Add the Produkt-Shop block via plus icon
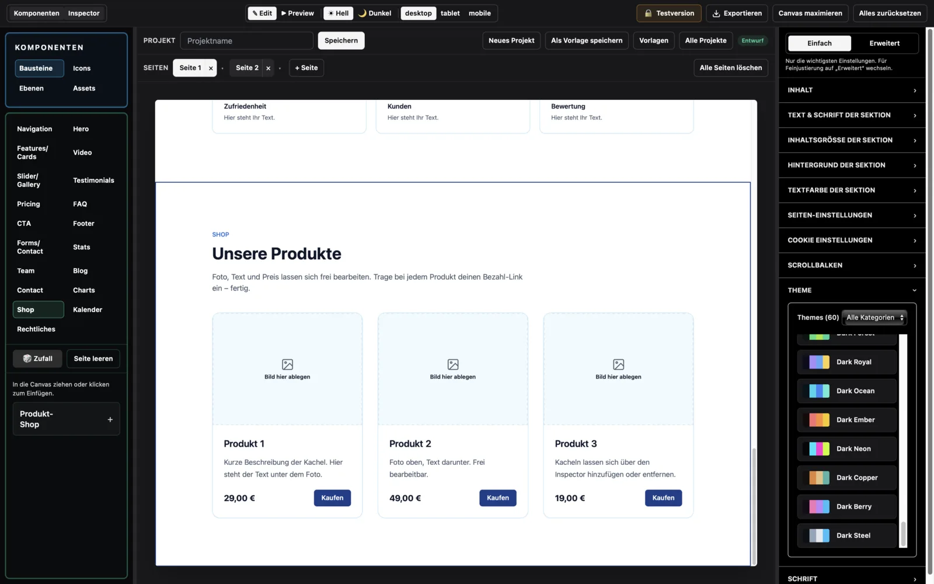934x584 pixels. pyautogui.click(x=110, y=419)
